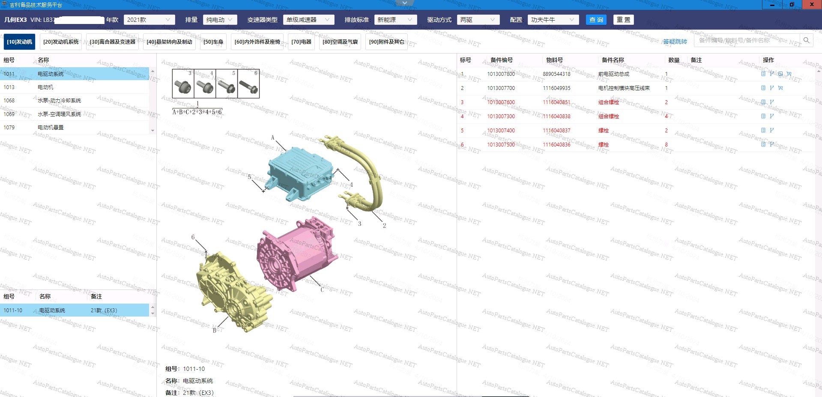The width and height of the screenshot is (822, 397).
Task: Click the search magnifier icon
Action: pyautogui.click(x=806, y=40)
